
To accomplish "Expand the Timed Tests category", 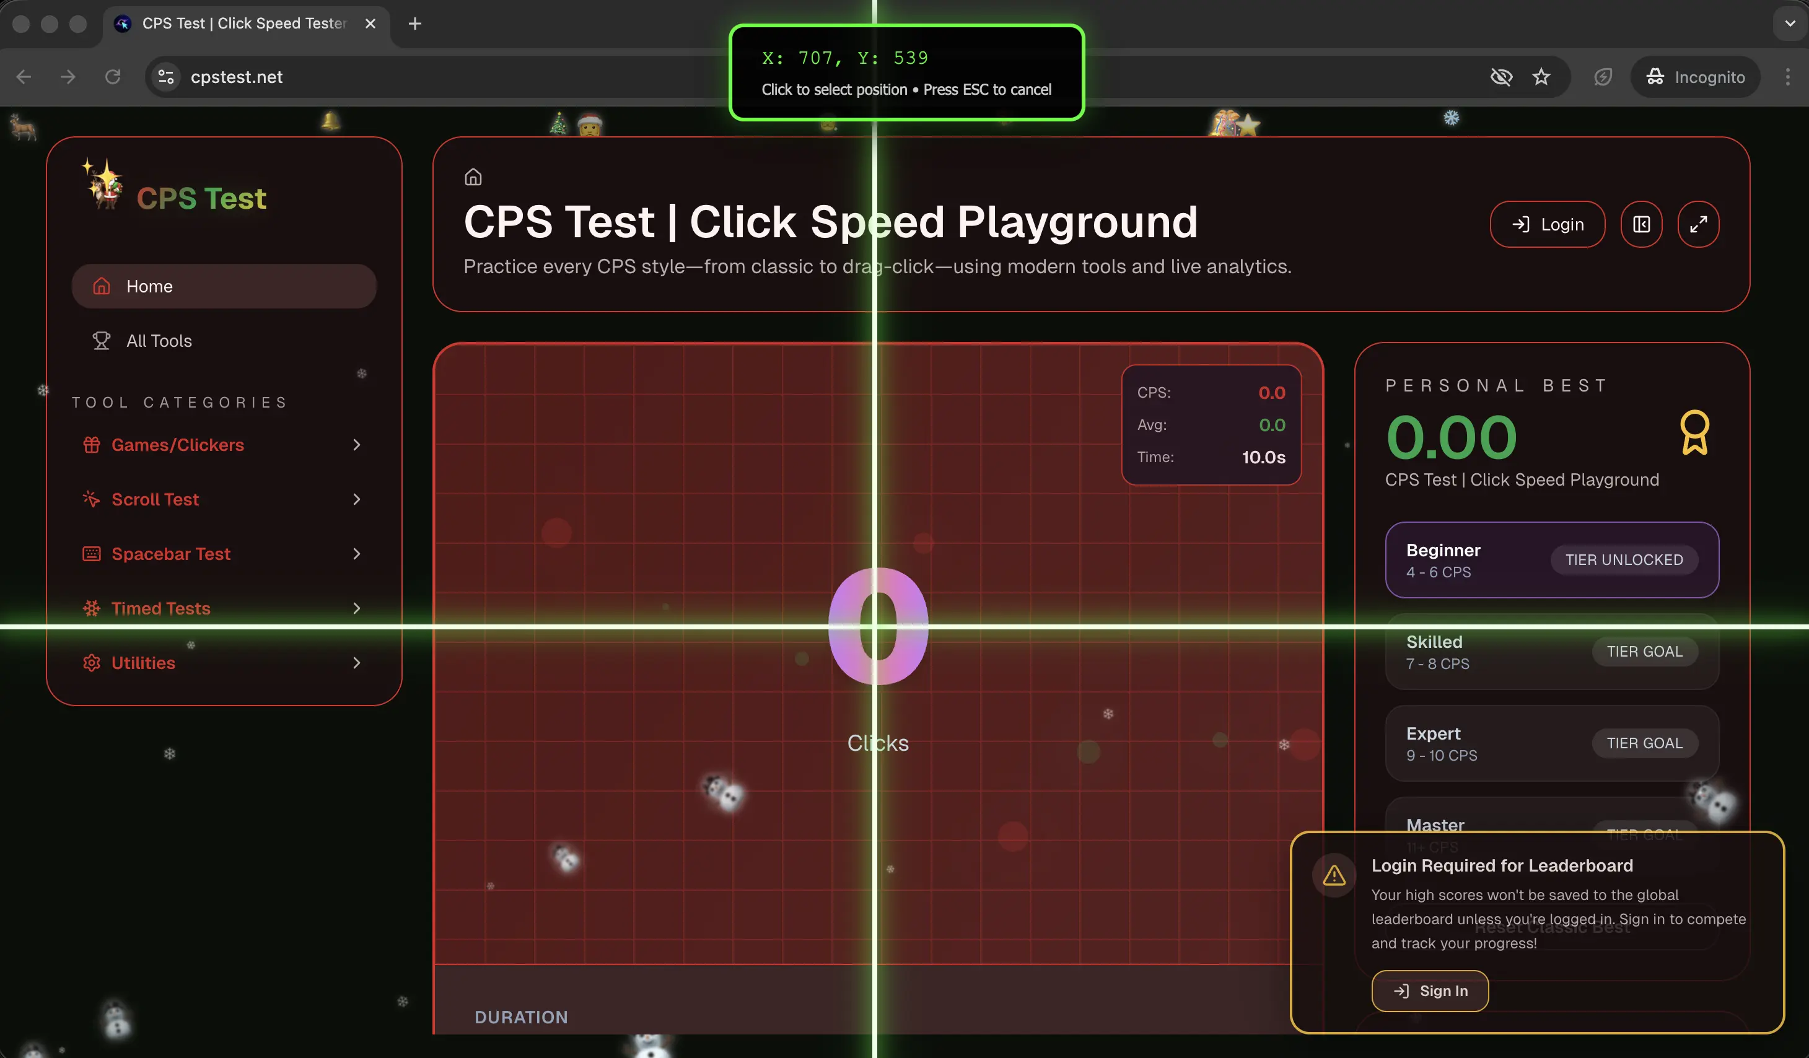I will [356, 609].
